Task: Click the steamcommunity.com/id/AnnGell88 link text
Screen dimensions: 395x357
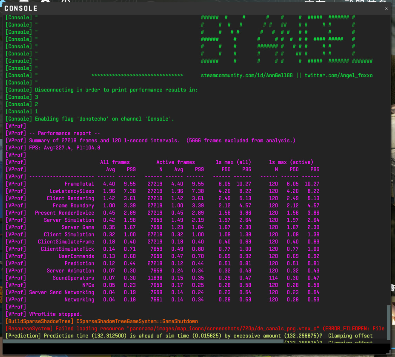Action: [246, 75]
